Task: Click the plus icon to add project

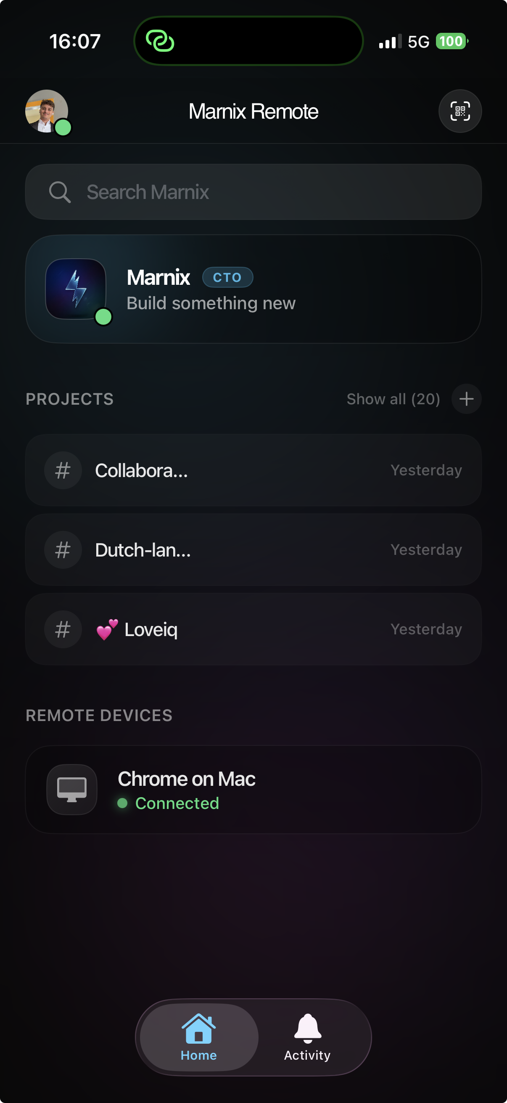Action: (466, 399)
